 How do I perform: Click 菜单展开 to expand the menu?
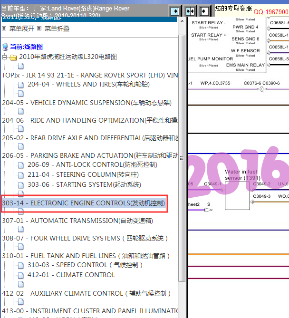click(21, 29)
